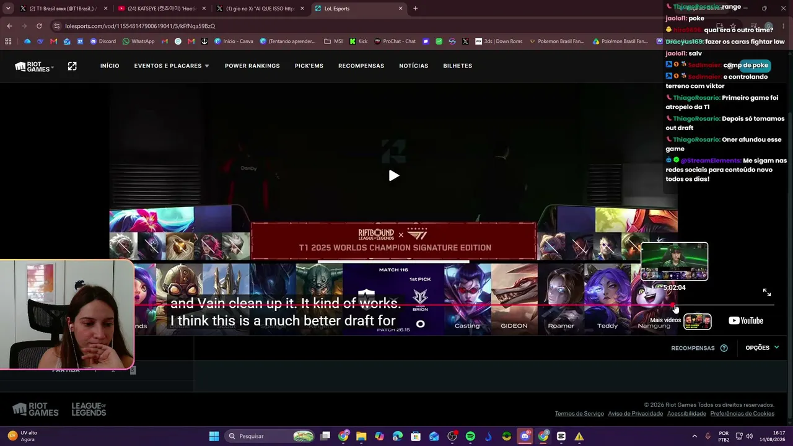This screenshot has width=793, height=446.
Task: Open the taskbar microphone indicator
Action: coord(708,436)
